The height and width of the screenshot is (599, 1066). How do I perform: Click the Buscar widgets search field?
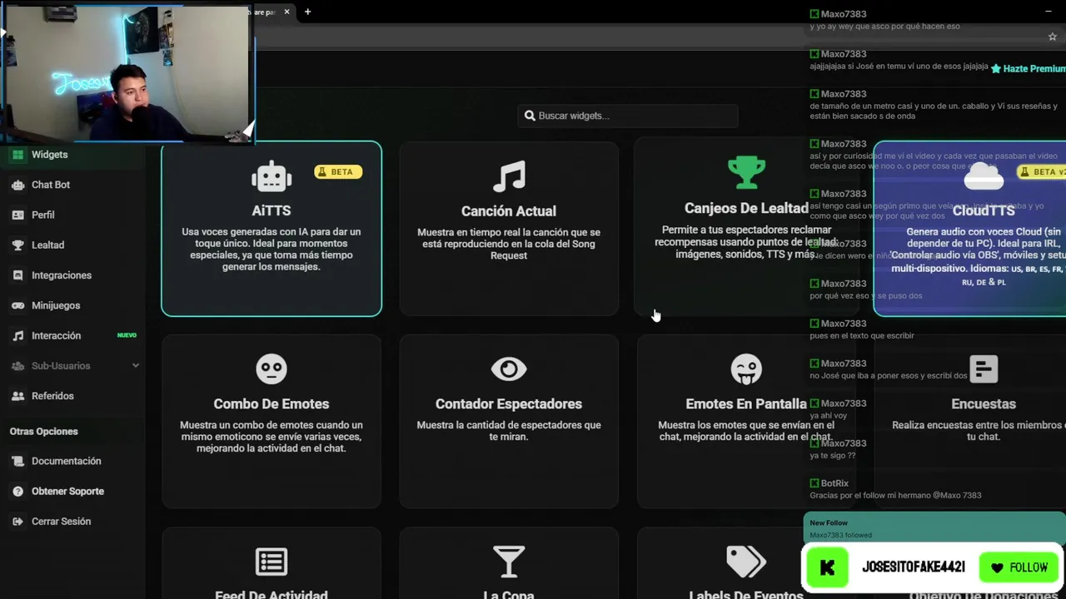pos(628,116)
